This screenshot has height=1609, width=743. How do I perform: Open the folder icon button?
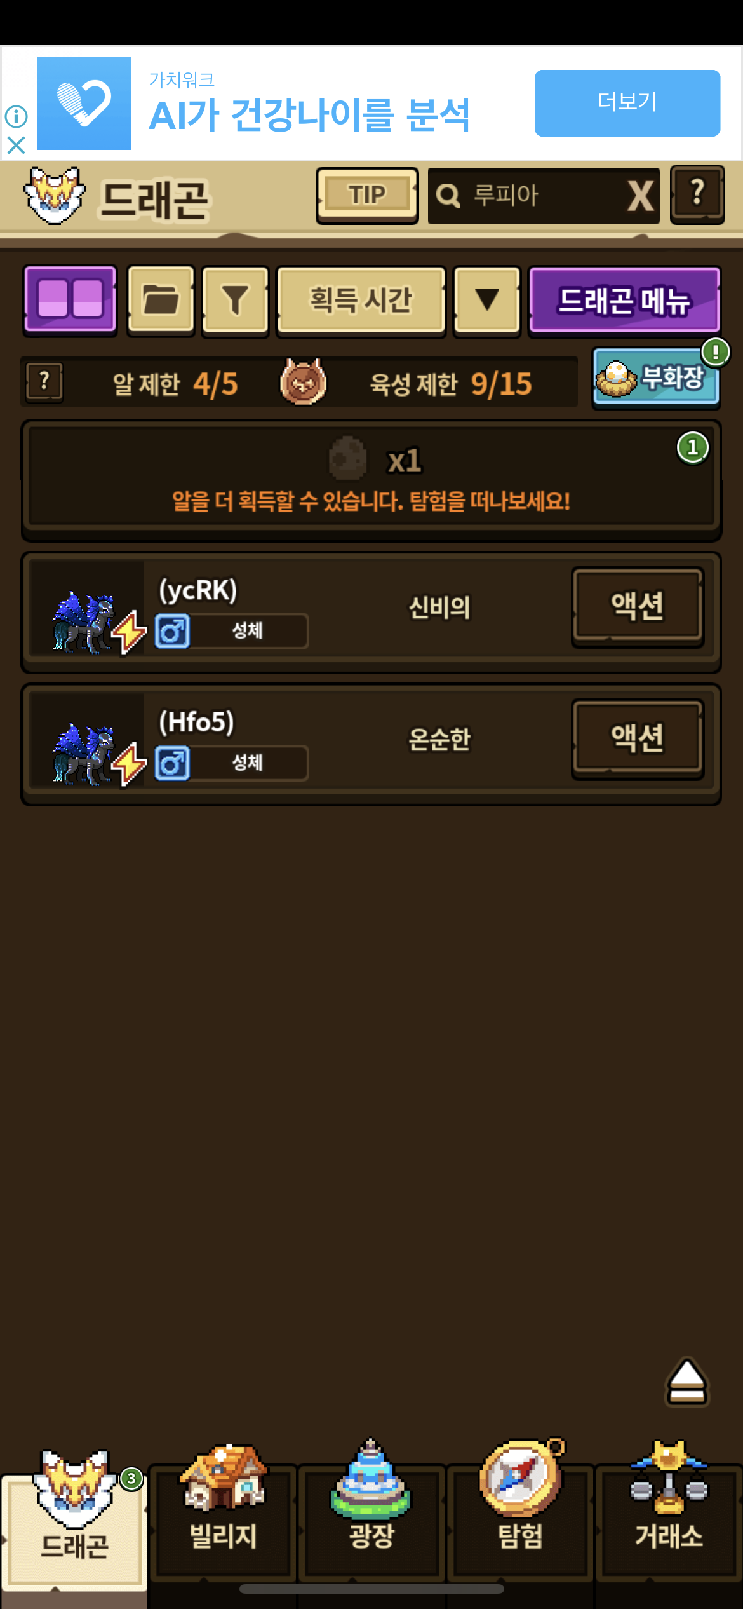(x=161, y=300)
